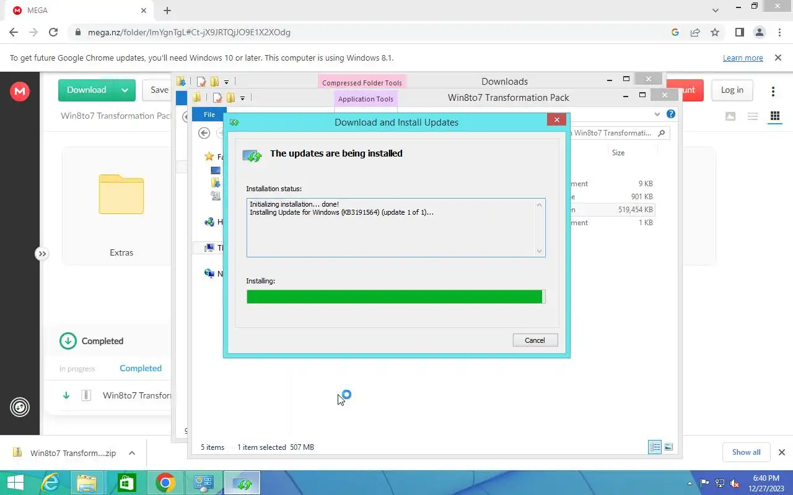793x495 pixels.
Task: Click the MEGA logo in sidebar
Action: (20, 92)
